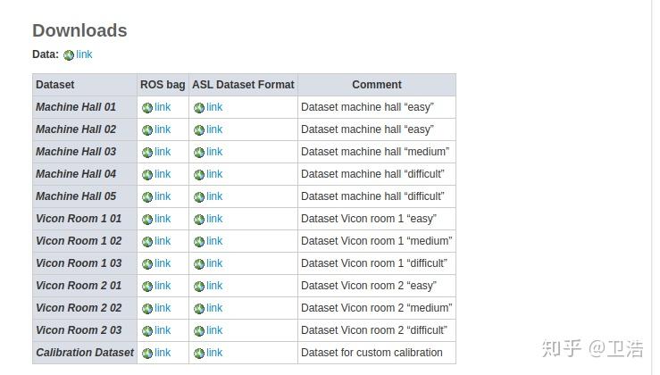Open Machine Hall 01 ASL Dataset Format link
Image resolution: width=660 pixels, height=375 pixels.
pyautogui.click(x=214, y=107)
